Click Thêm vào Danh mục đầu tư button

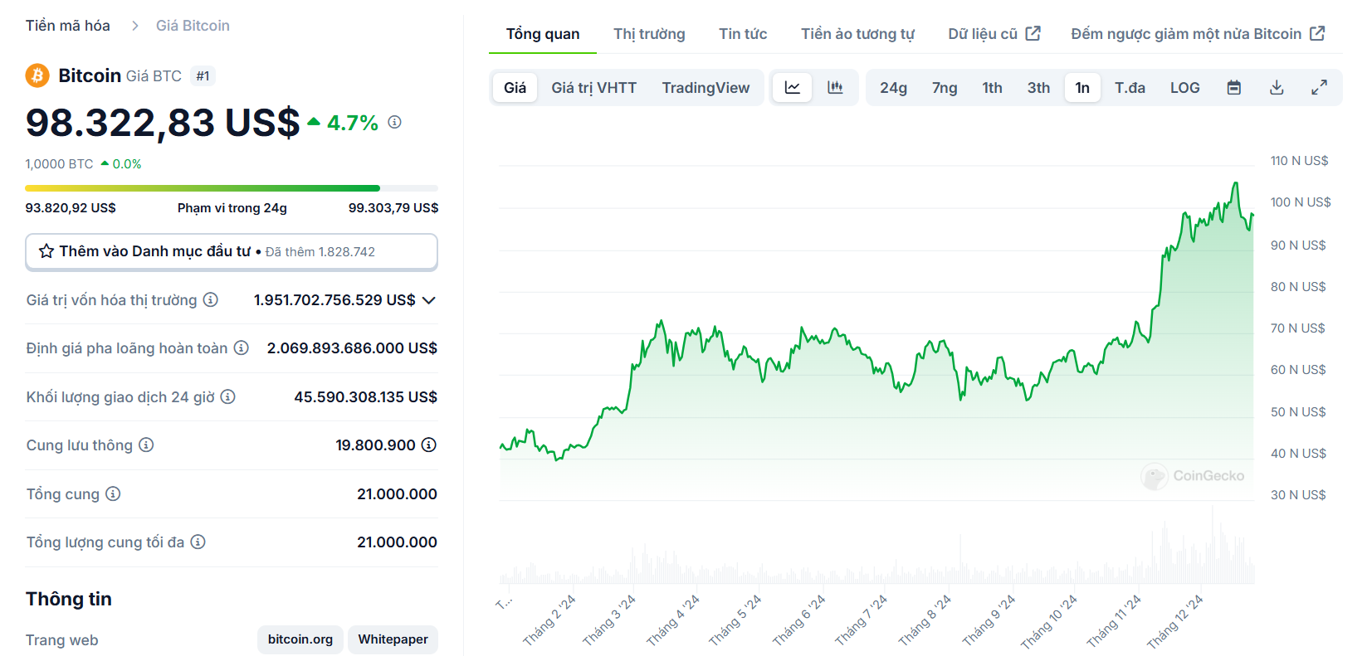pos(232,251)
